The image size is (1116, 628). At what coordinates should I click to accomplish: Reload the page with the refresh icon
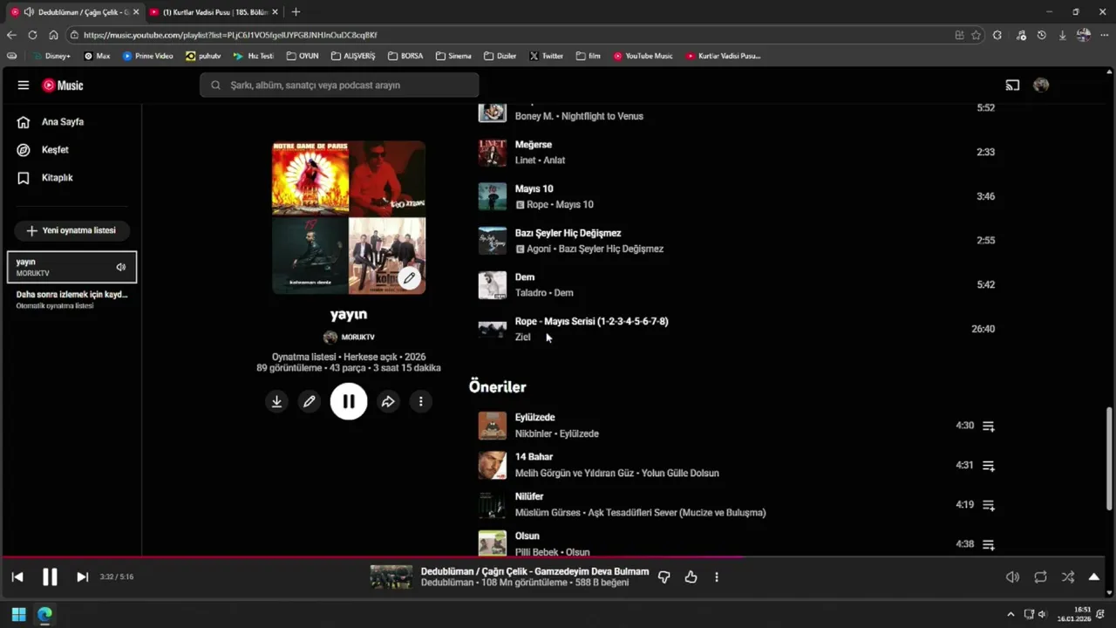pos(32,35)
